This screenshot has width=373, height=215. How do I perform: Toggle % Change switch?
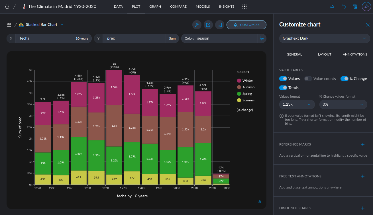point(345,79)
